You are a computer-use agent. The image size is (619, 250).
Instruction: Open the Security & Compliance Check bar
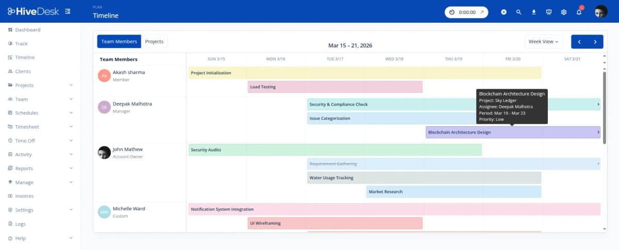454,104
